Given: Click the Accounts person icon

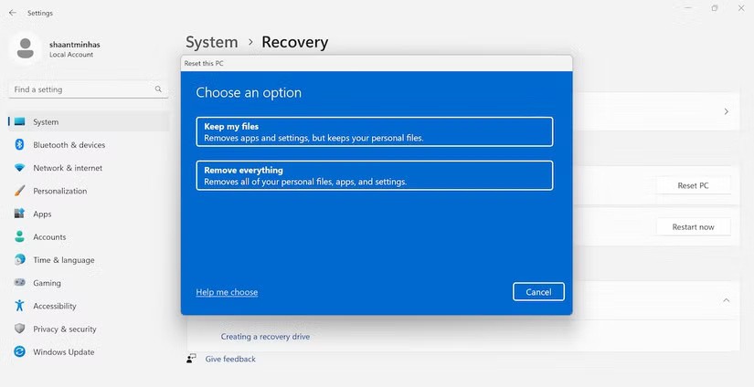Looking at the screenshot, I should [x=20, y=236].
